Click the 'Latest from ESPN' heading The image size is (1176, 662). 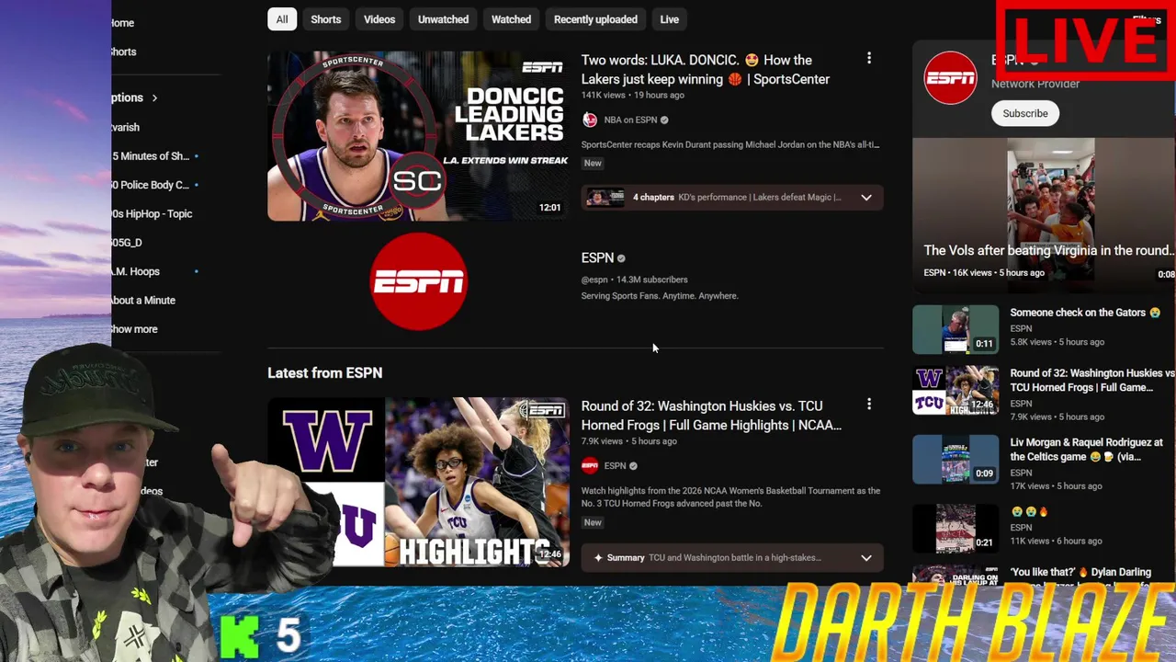point(324,373)
